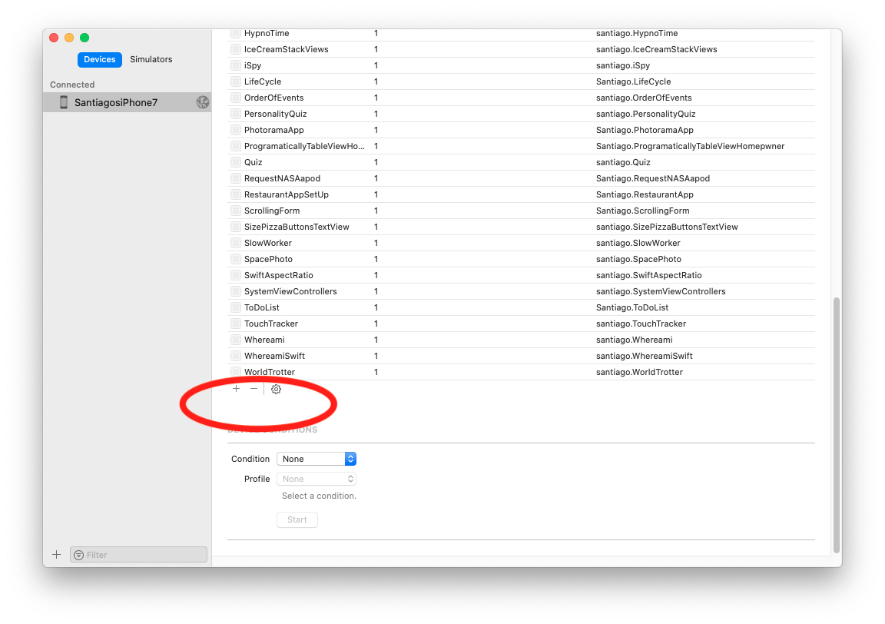Click the identifier Santiago.LifeCycle

(633, 81)
